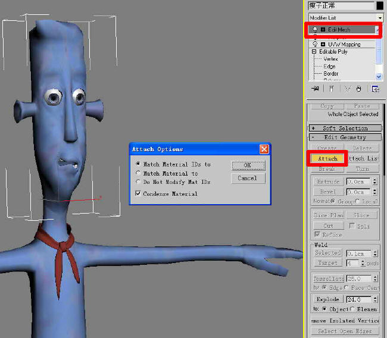
Task: Expand the Edit Mesh modifier plus box
Action: tap(323, 30)
